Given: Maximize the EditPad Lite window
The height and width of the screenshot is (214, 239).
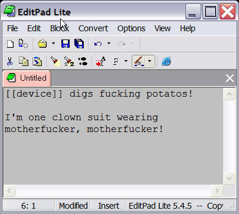Looking at the screenshot, I should (x=210, y=12).
